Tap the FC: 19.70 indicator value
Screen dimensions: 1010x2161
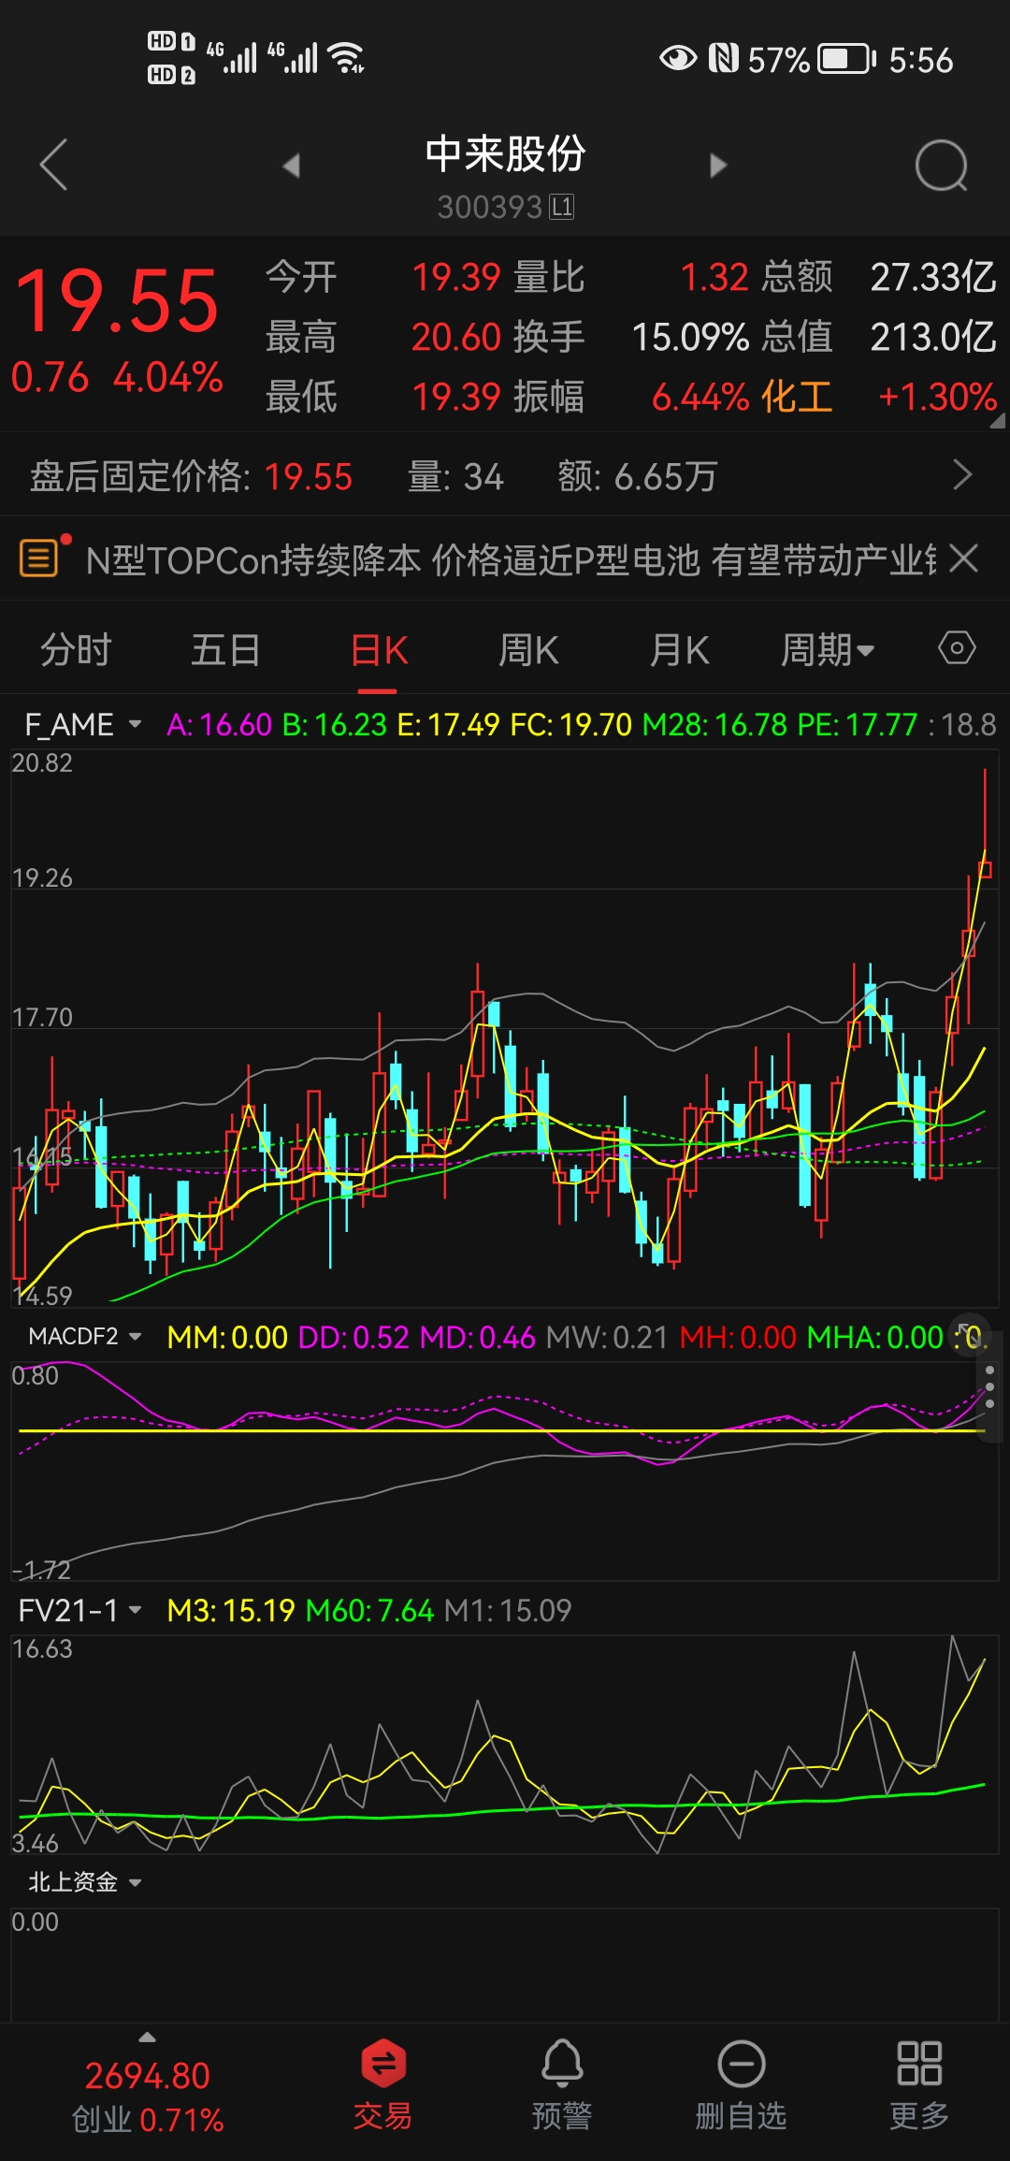571,725
